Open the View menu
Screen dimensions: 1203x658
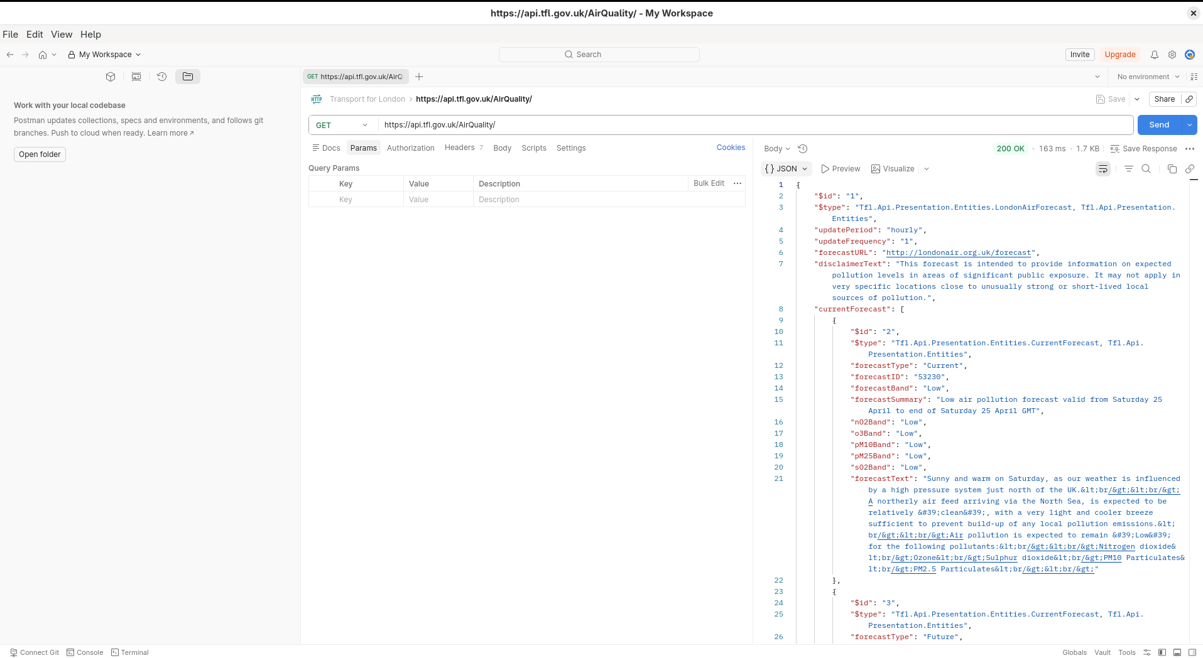62,35
